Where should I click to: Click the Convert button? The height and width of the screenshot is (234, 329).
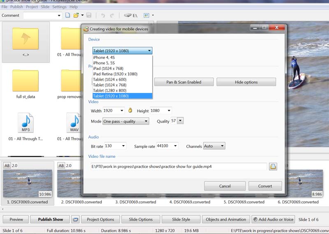265,186
